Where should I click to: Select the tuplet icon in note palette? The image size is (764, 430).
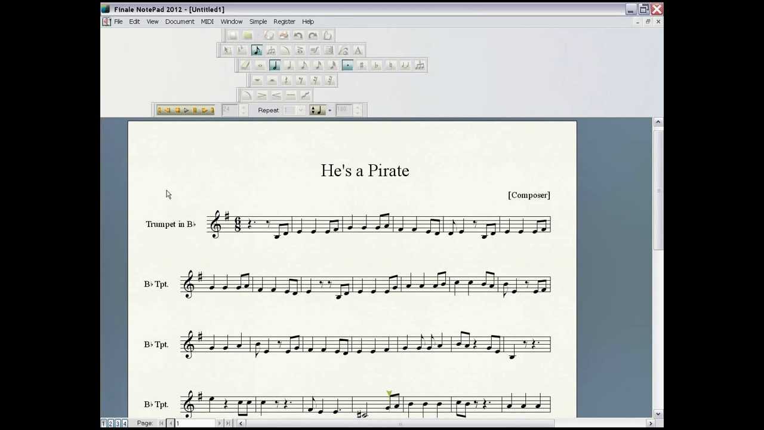click(x=420, y=65)
